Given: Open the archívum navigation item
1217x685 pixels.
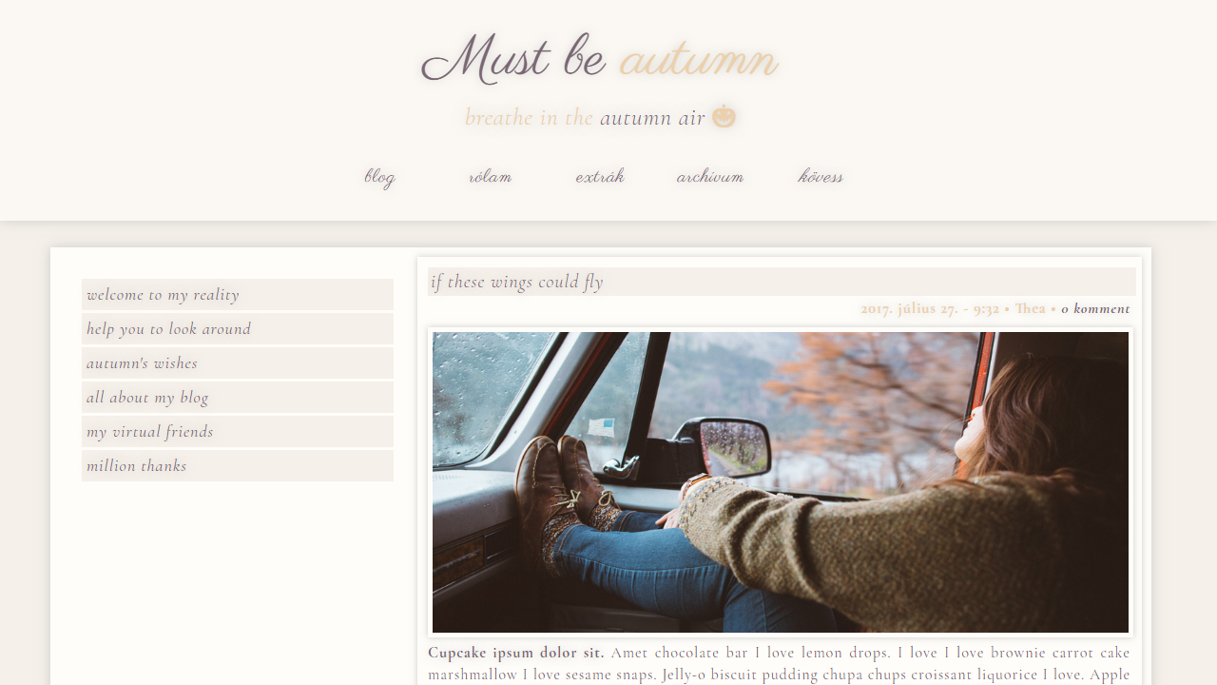Looking at the screenshot, I should pos(710,177).
